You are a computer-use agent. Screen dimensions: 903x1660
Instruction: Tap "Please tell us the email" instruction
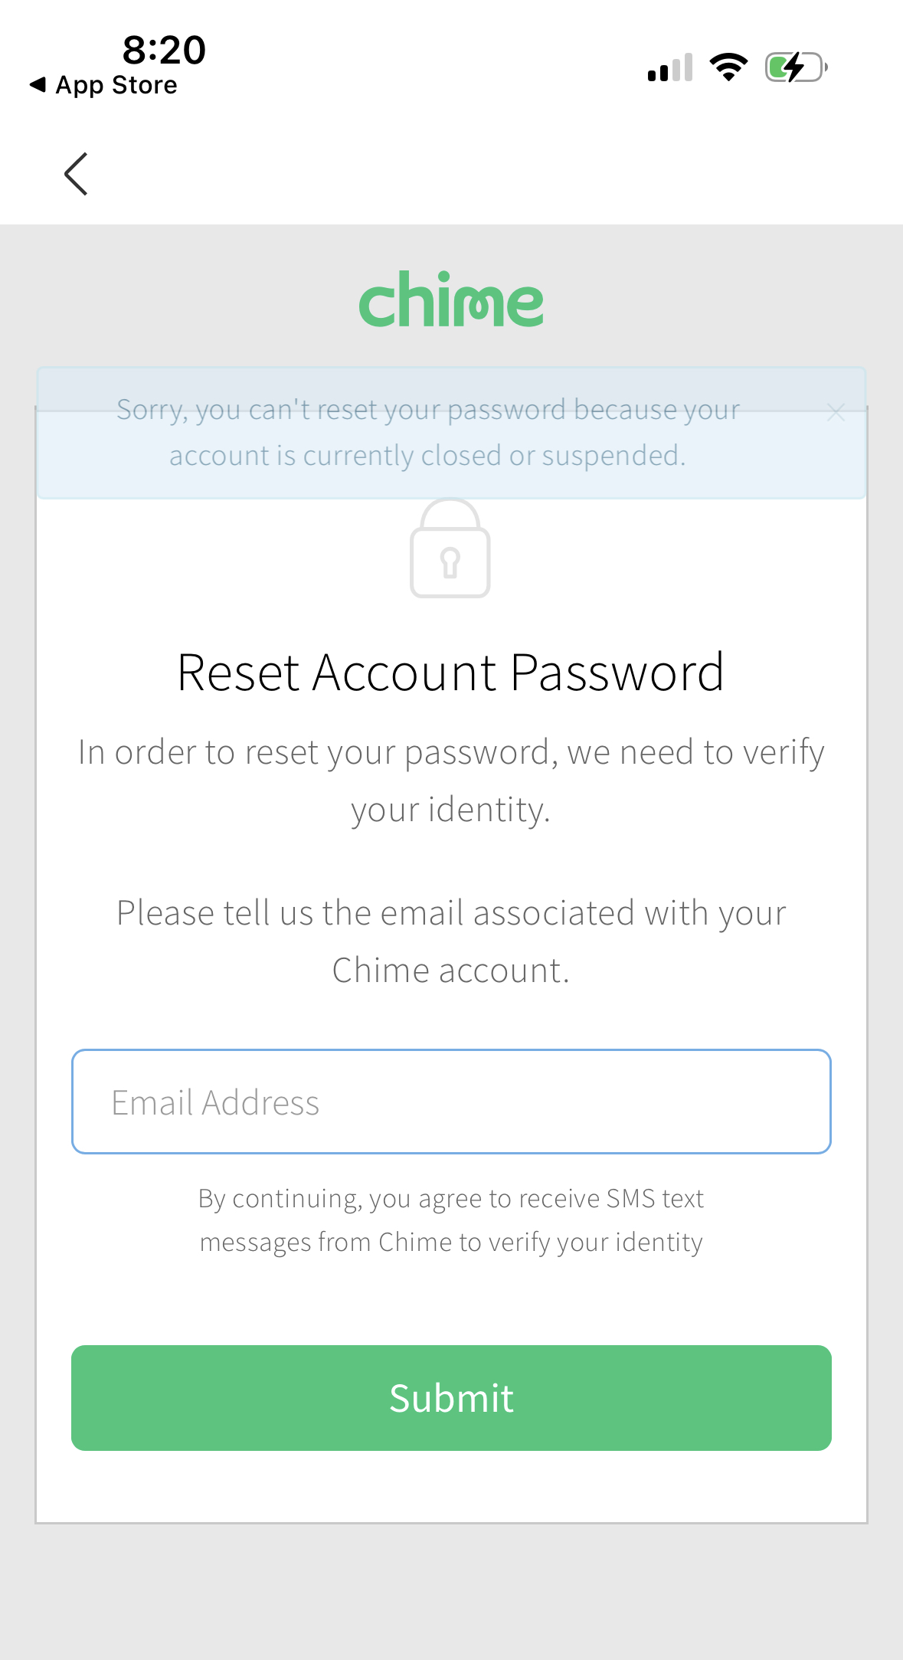point(451,913)
